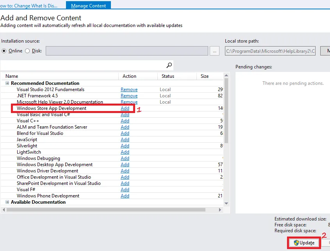Select the Windows Store App Development row name
330x251 pixels.
pyautogui.click(x=52, y=108)
